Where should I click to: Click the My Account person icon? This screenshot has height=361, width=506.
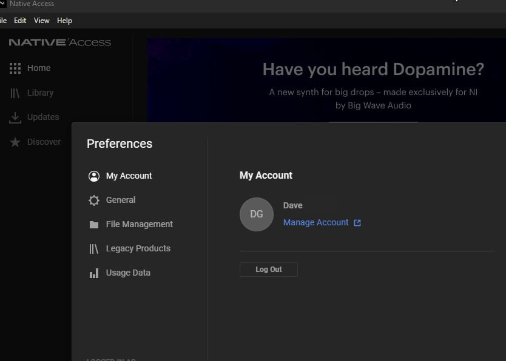(x=94, y=176)
